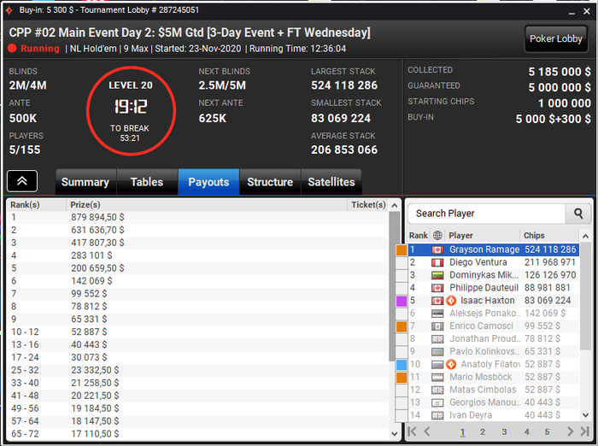598x446 pixels.
Task: Go to previous player page arrow
Action: [x=427, y=431]
